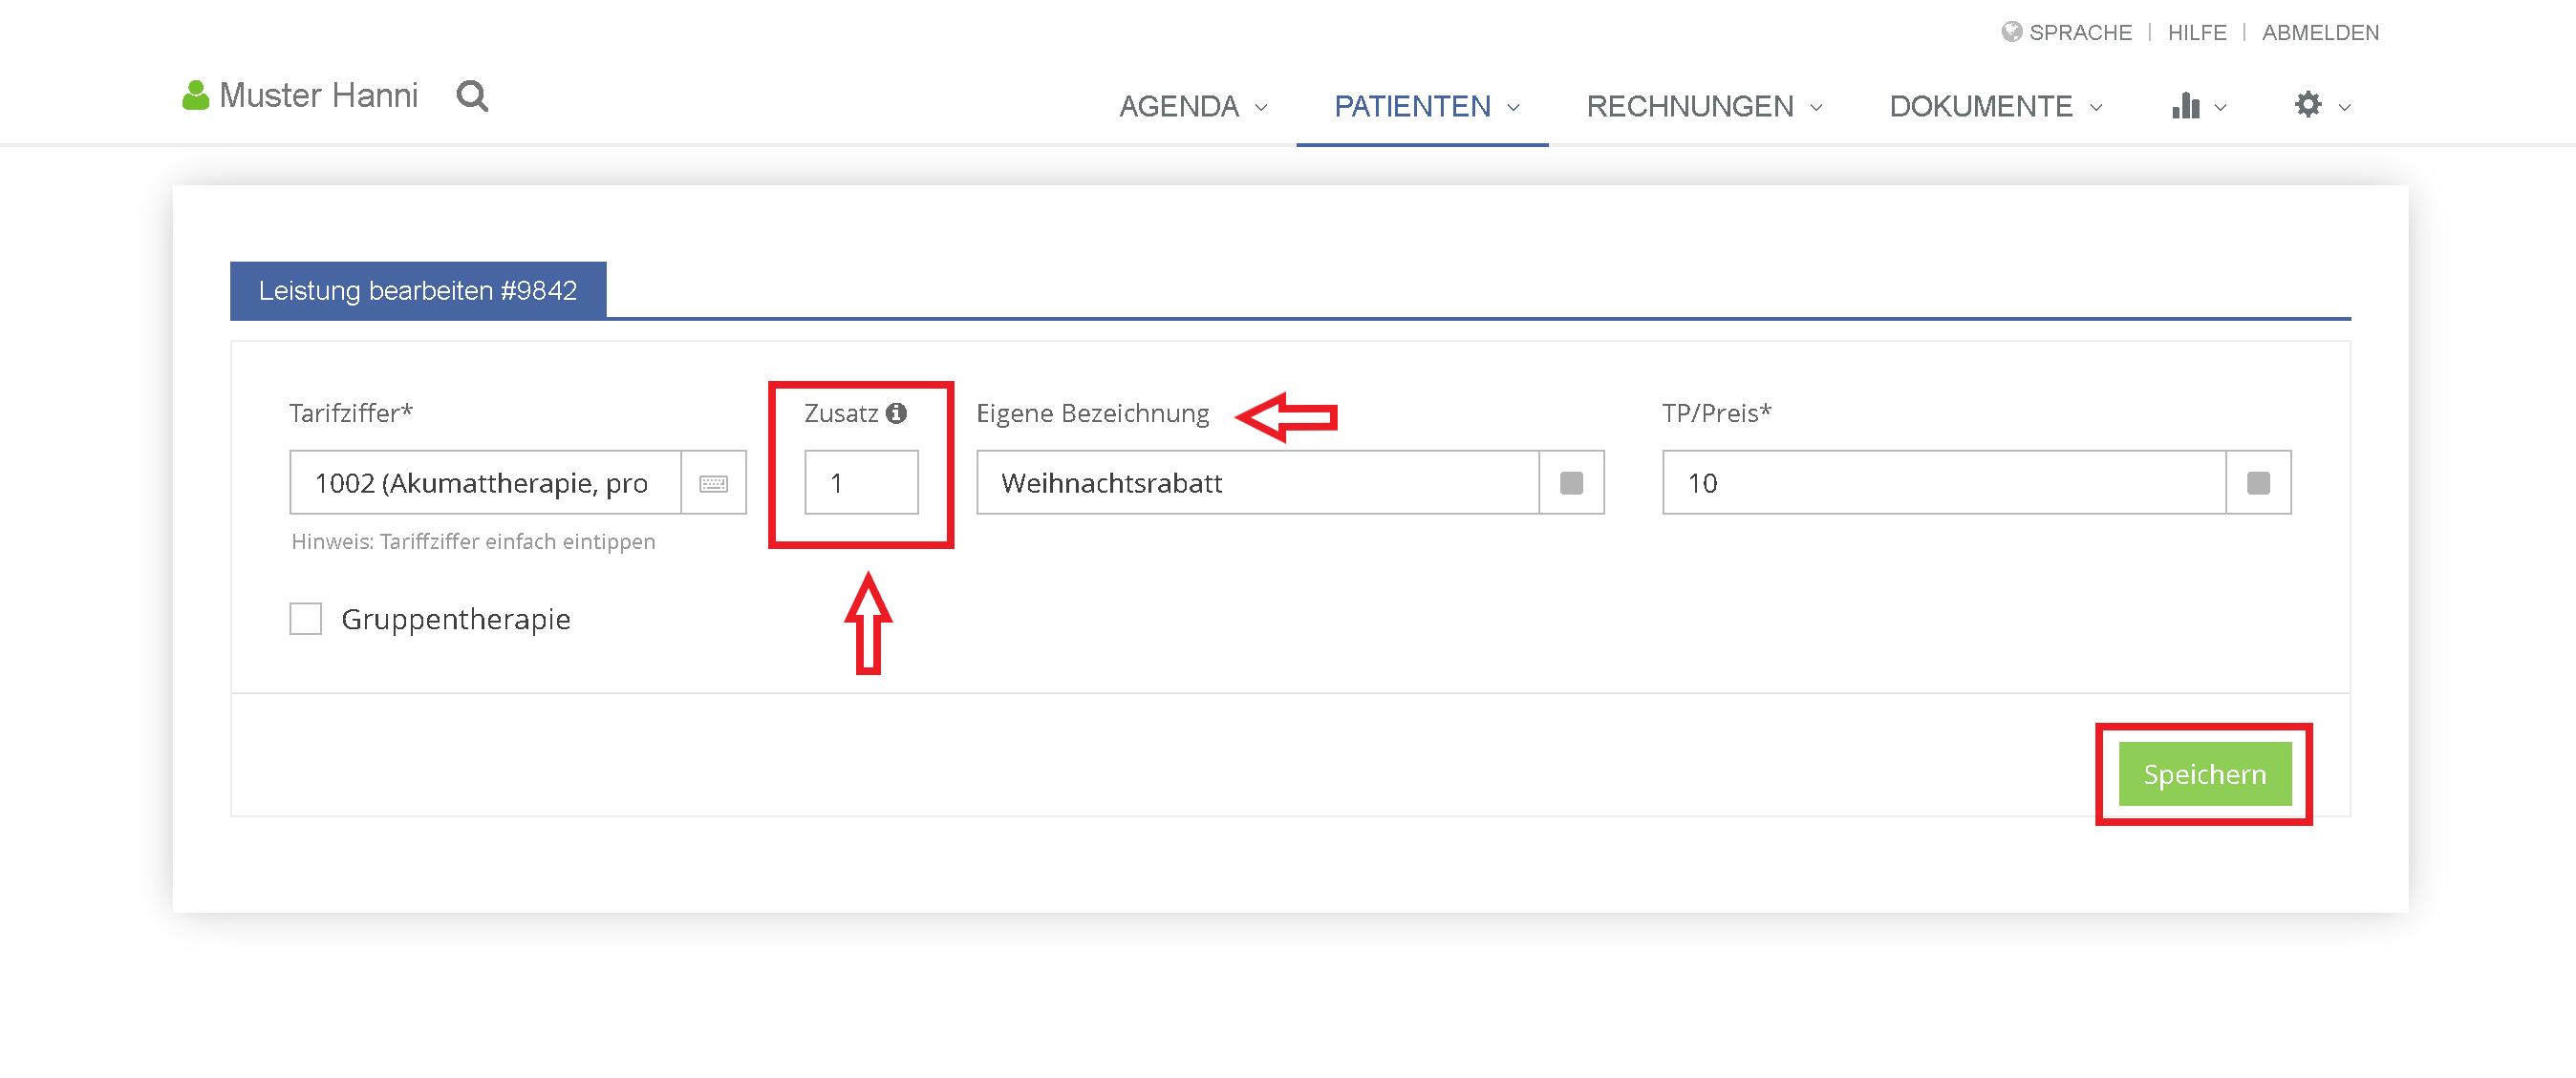Click the Gruppentherapie label text
Viewport: 2576px width, 1078px height.
[x=456, y=620]
